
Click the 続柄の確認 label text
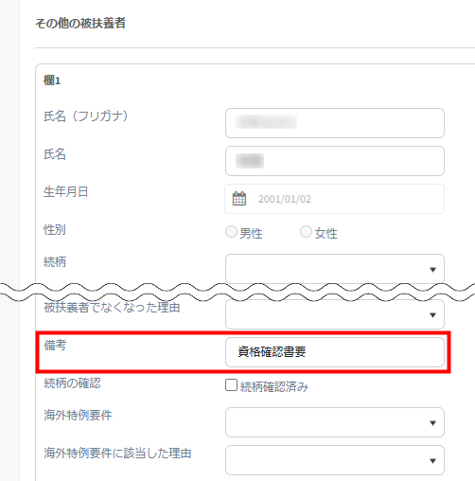[72, 383]
